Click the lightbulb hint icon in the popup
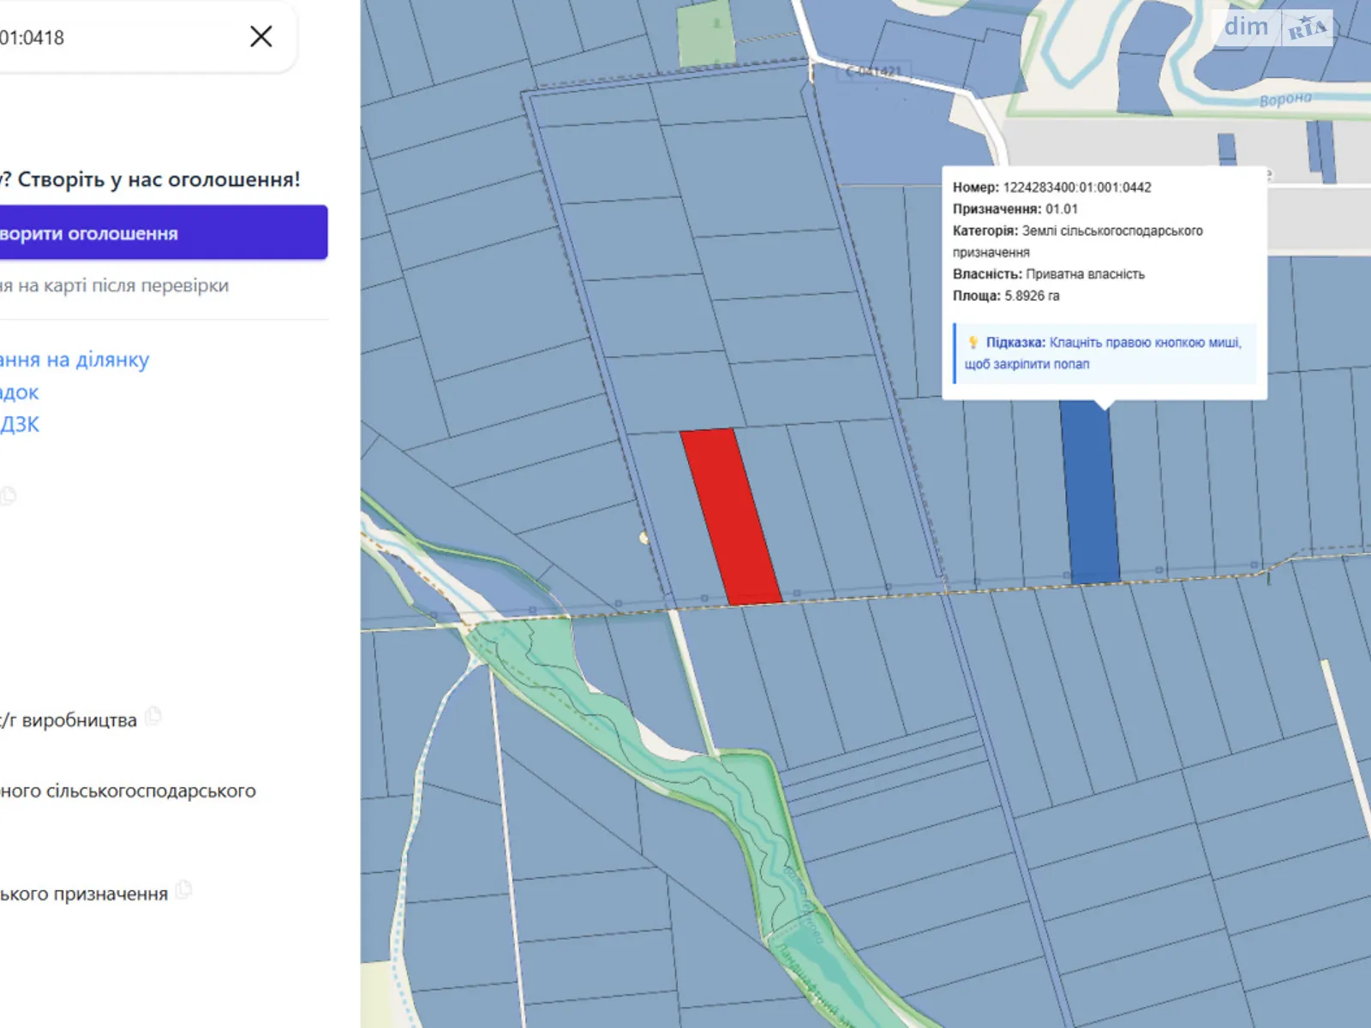Viewport: 1371px width, 1028px height. [x=973, y=343]
